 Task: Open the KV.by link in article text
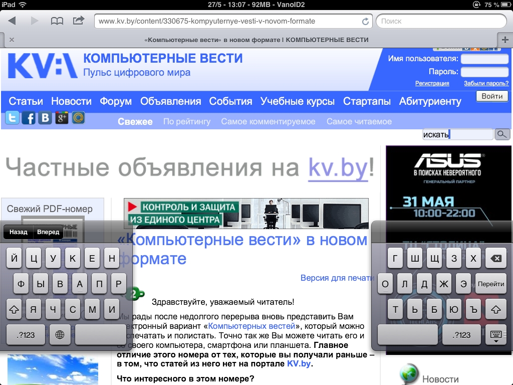299,364
